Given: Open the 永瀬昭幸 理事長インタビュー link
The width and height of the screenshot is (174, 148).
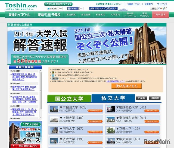Looking at the screenshot, I should [109, 4].
